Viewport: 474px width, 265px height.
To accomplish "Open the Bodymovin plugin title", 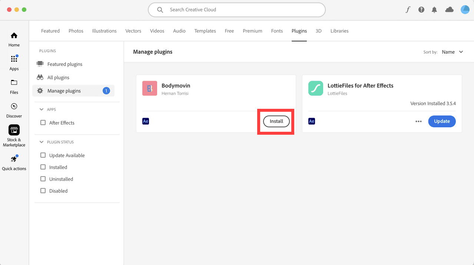I will click(176, 85).
